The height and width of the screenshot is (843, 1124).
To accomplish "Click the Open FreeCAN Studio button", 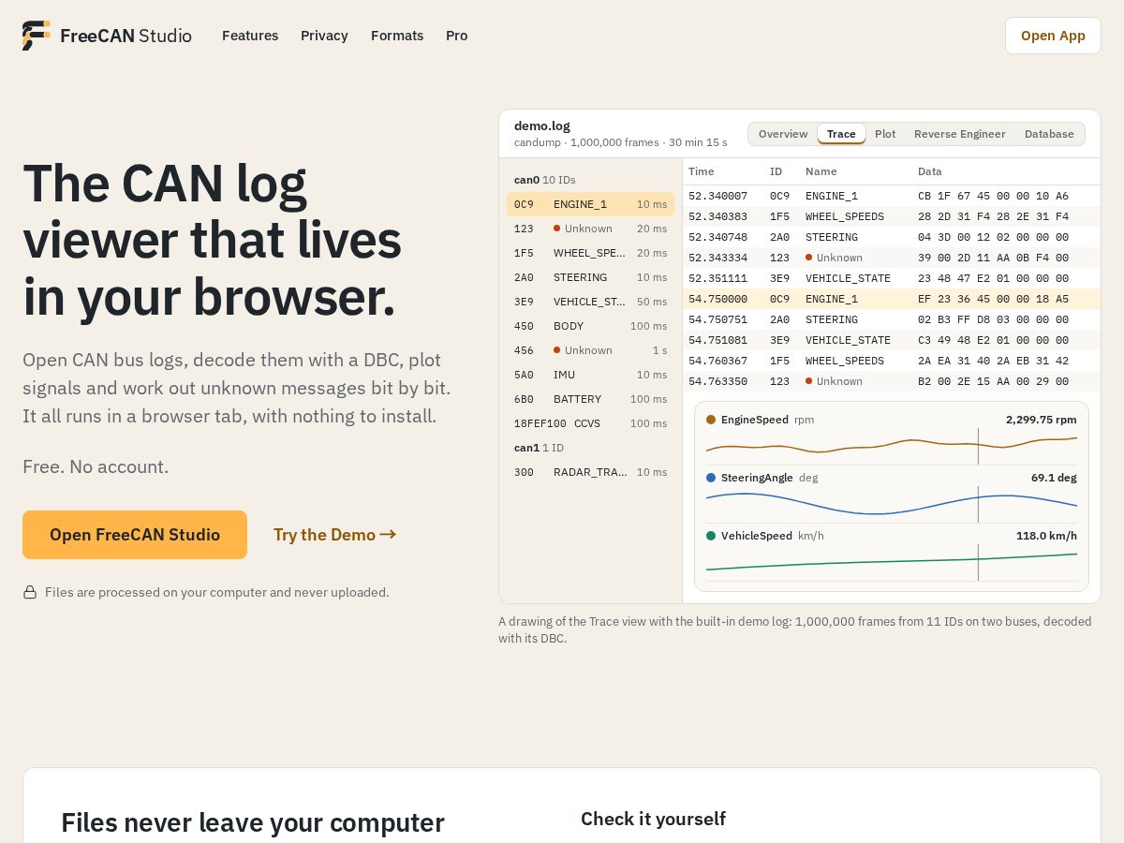I will pos(135,535).
